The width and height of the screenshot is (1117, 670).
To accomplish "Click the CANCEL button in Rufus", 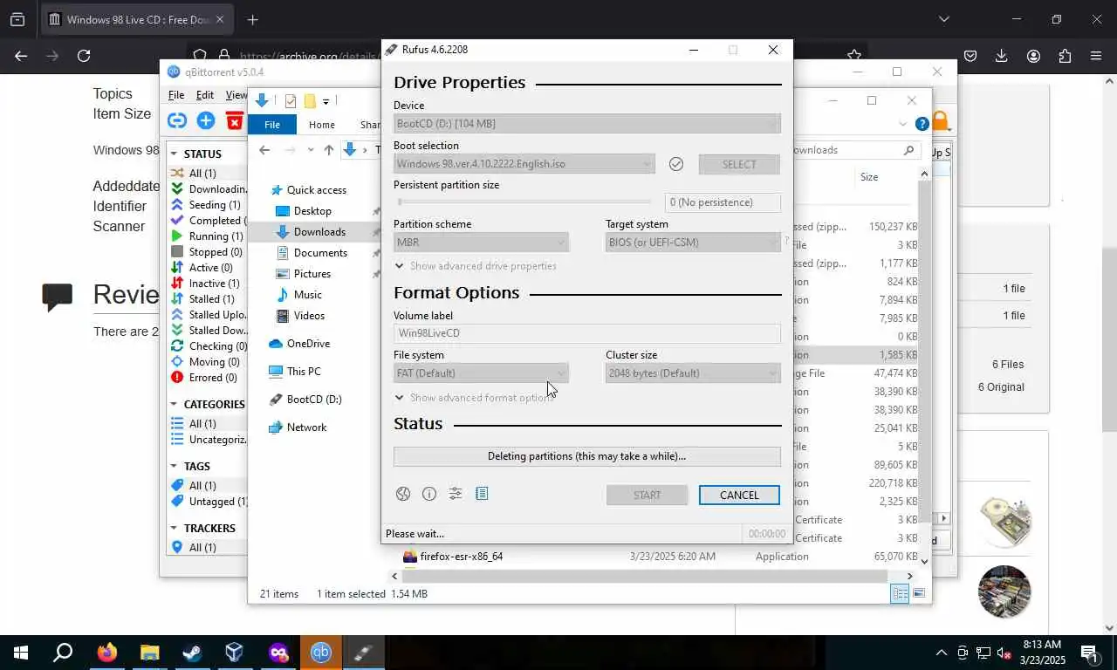I will coord(739,496).
